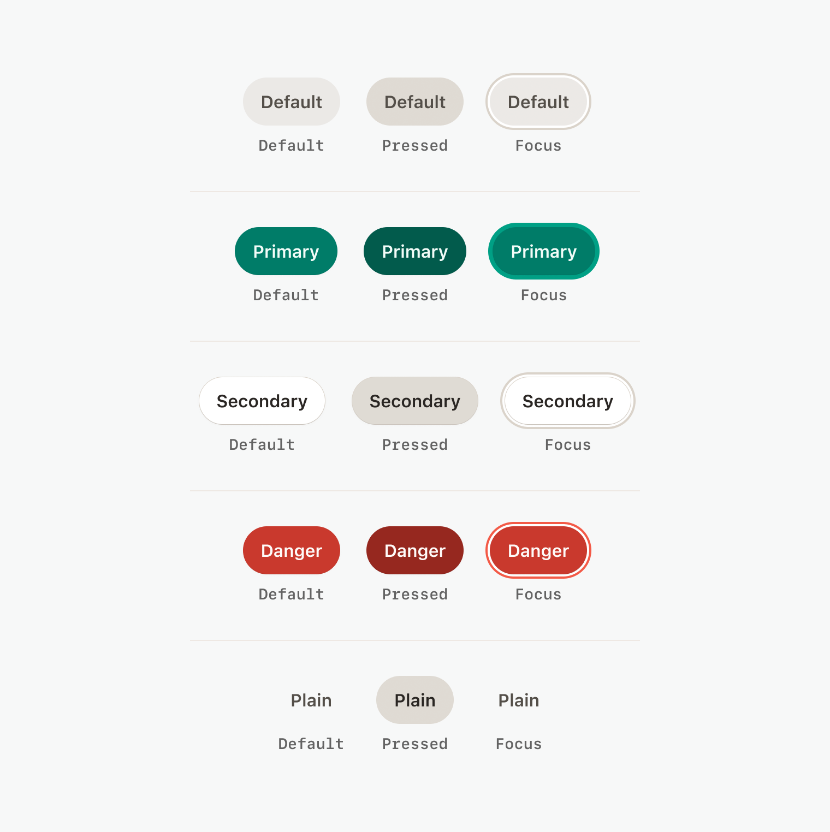Click the plain Plain text button
Screen dimensions: 830x832
pyautogui.click(x=311, y=700)
